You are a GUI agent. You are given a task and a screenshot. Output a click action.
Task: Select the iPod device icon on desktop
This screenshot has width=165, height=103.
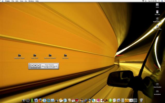coord(157,12)
